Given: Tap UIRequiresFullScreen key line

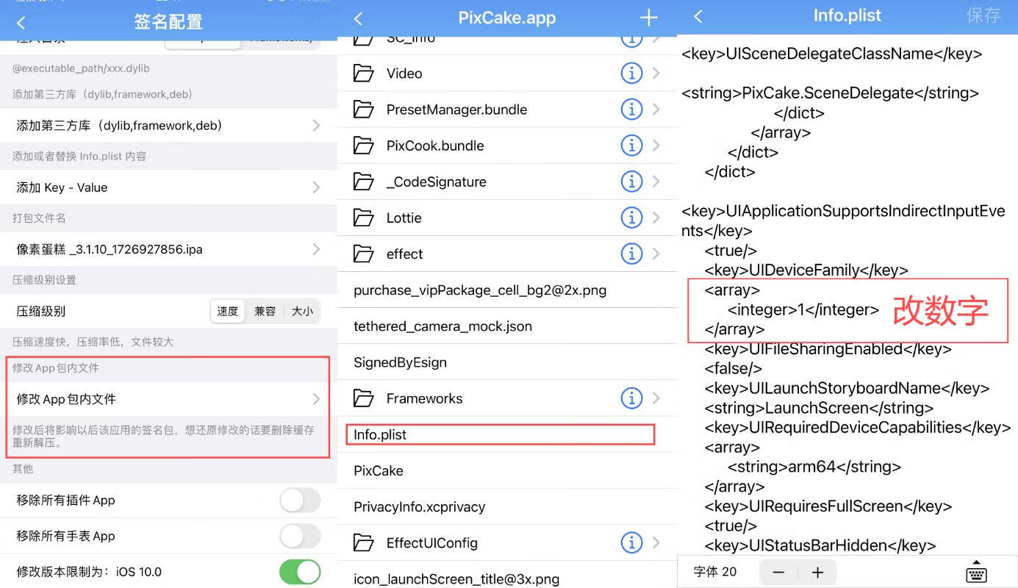Looking at the screenshot, I should point(828,506).
